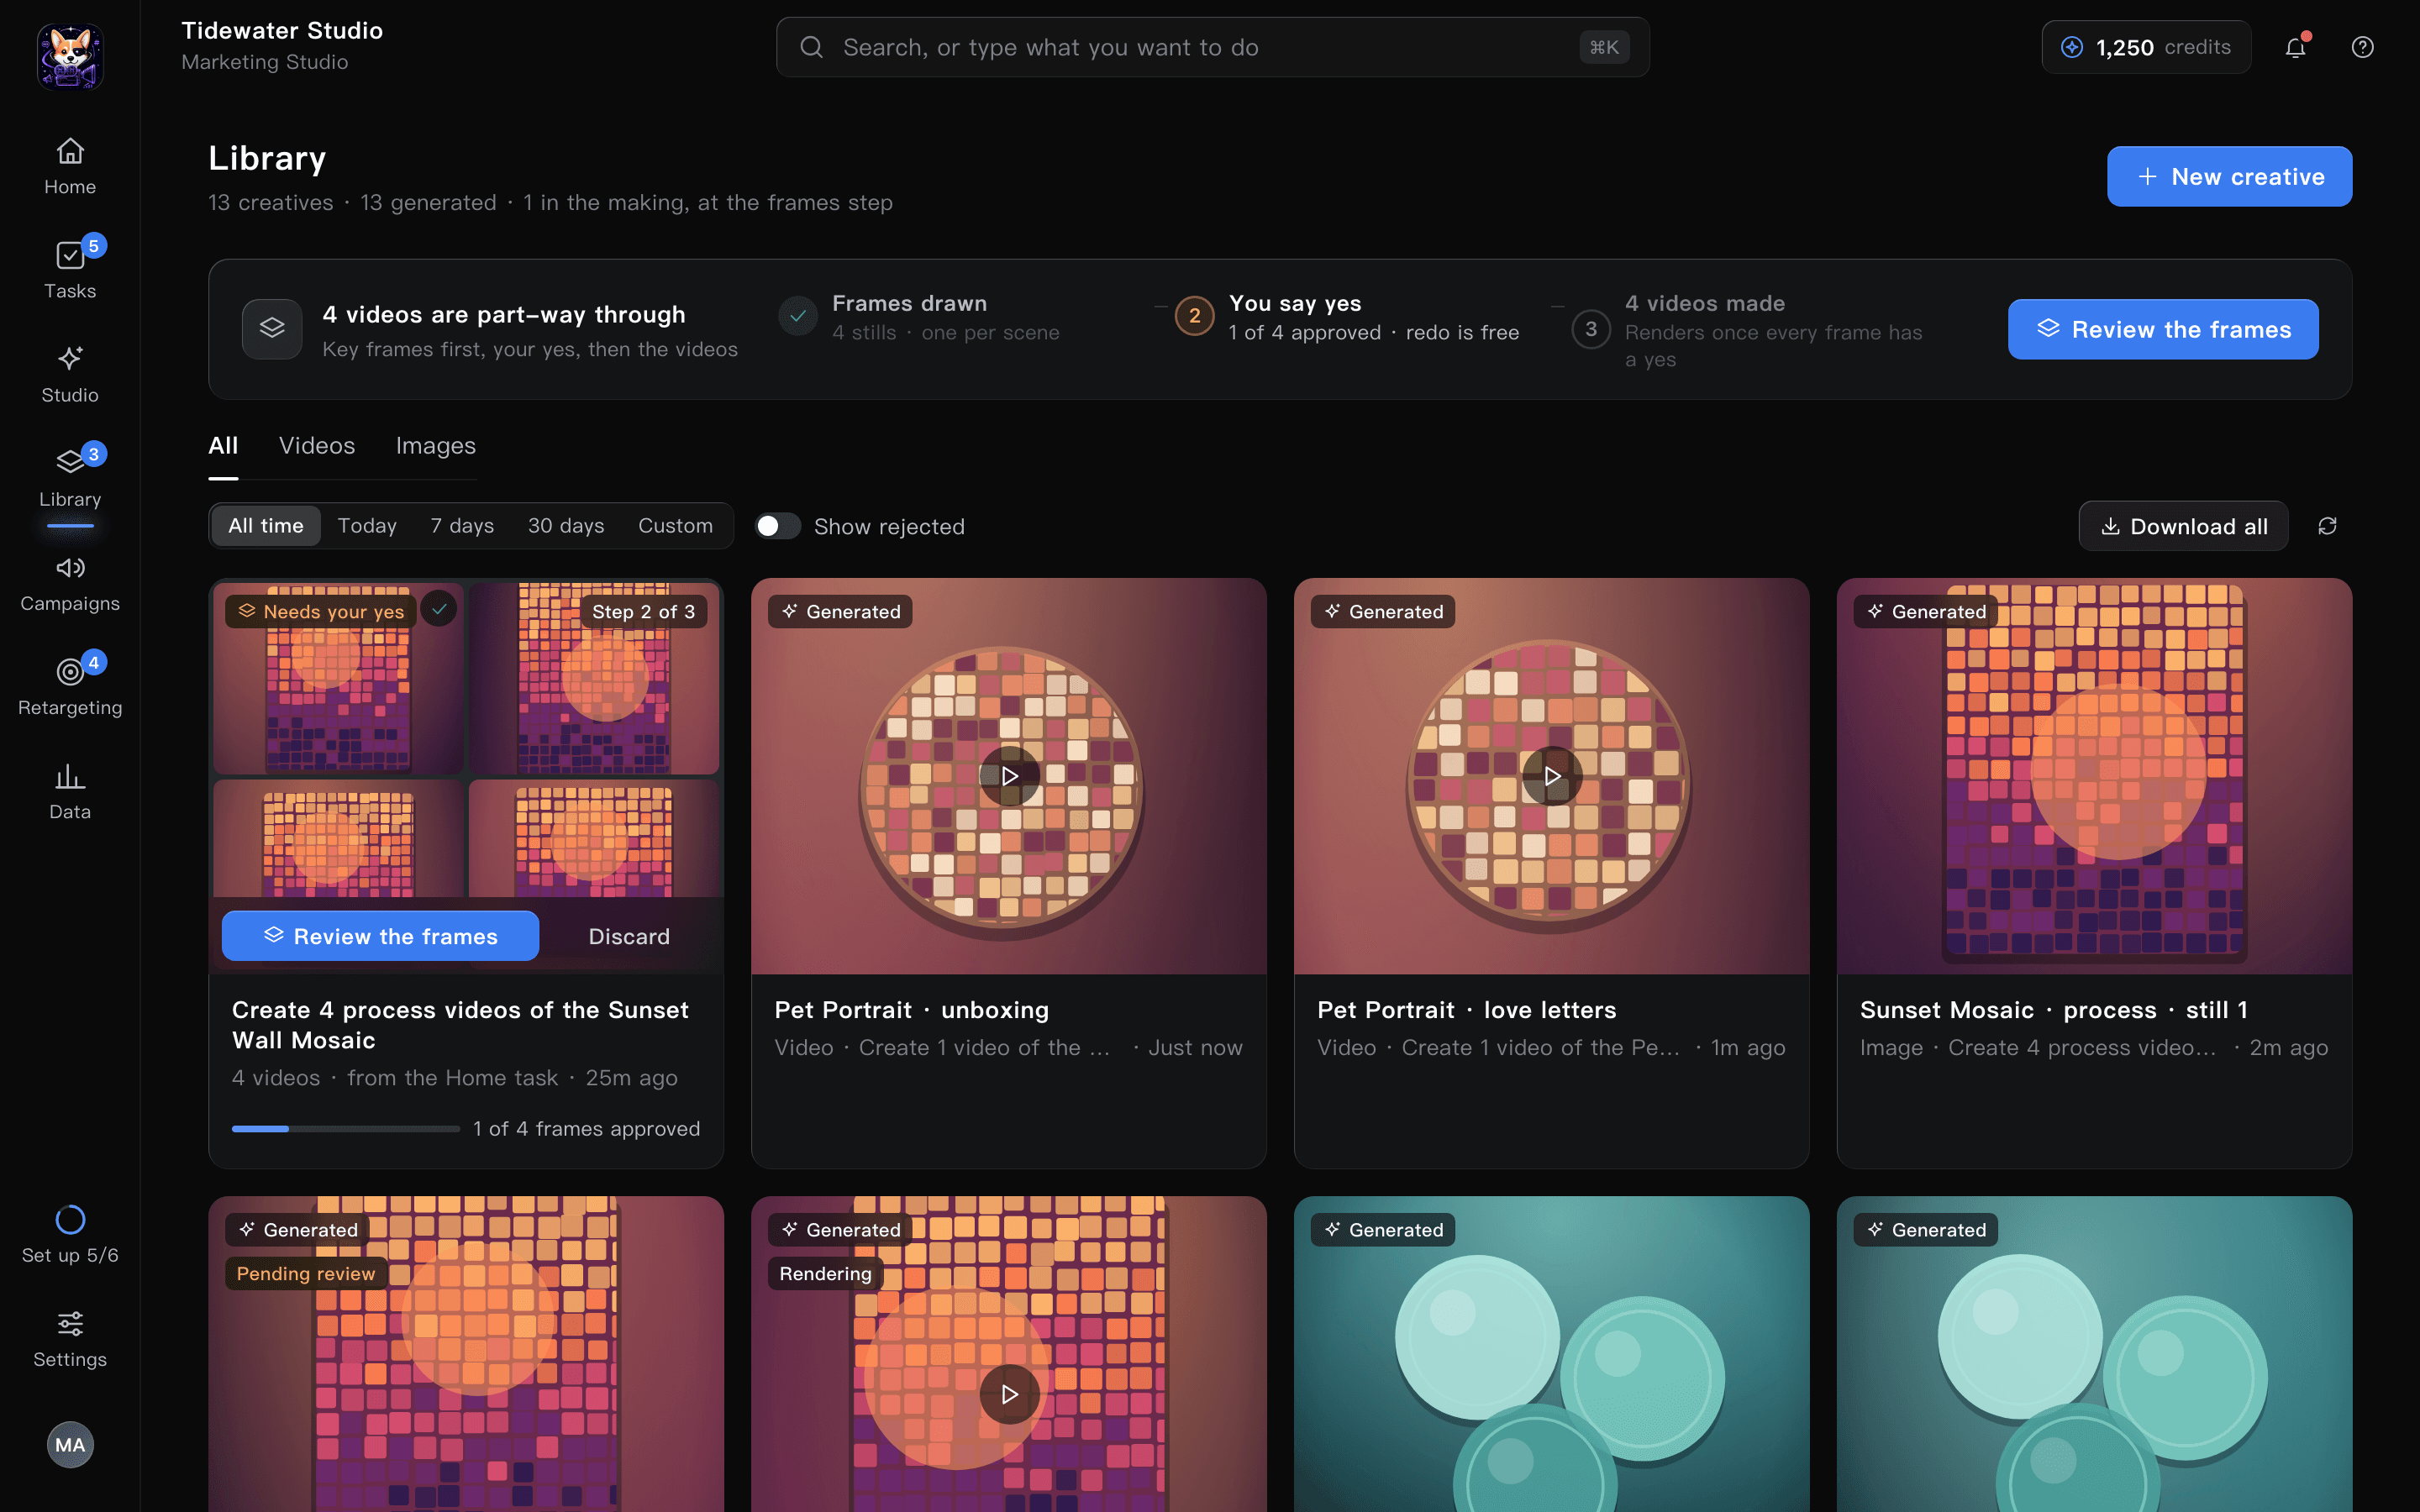Click the Step 2 of 3 frame thumbnail

click(594, 679)
